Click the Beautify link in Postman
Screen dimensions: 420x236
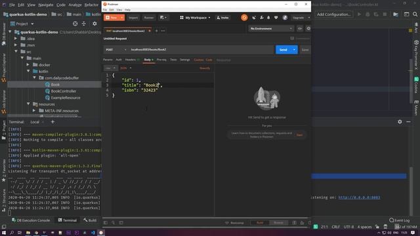point(205,68)
